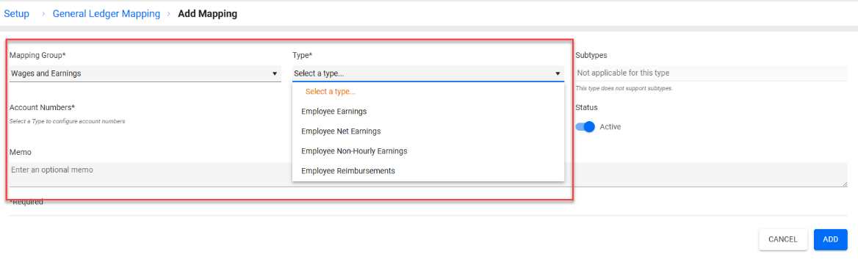858x265 pixels.
Task: Click the 'Active' status label
Action: click(x=610, y=127)
